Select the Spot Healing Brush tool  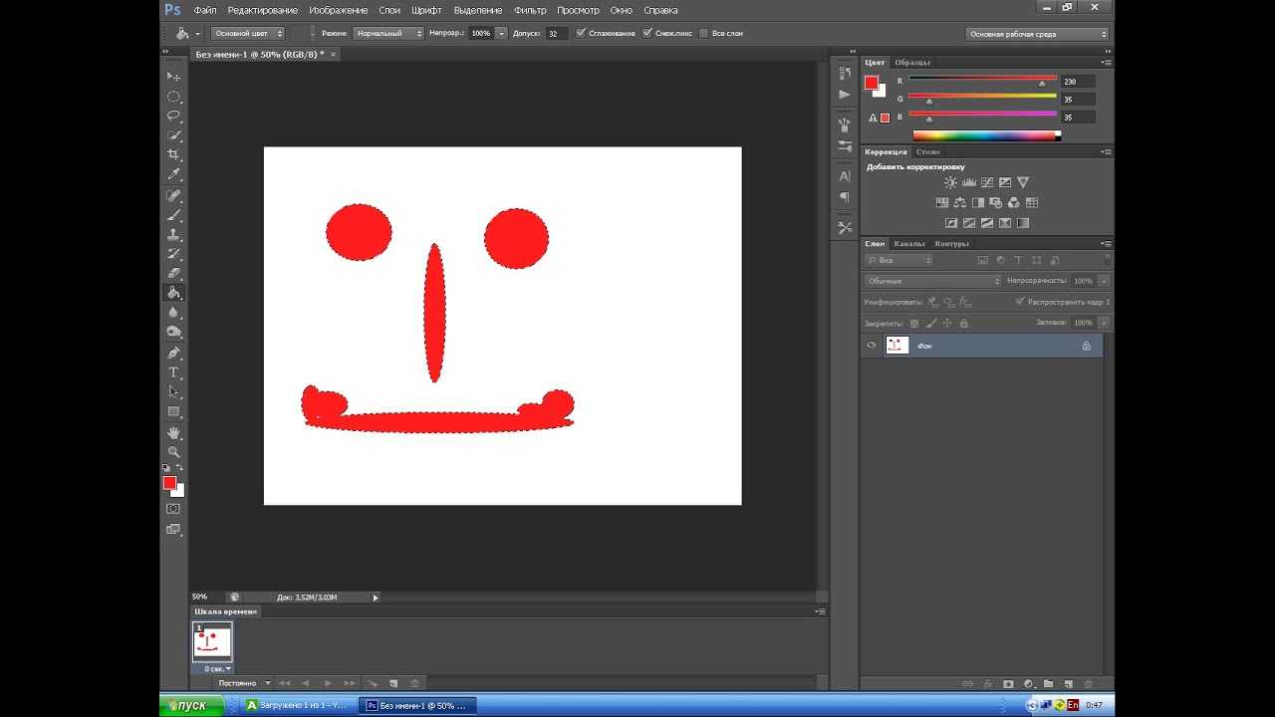(173, 195)
